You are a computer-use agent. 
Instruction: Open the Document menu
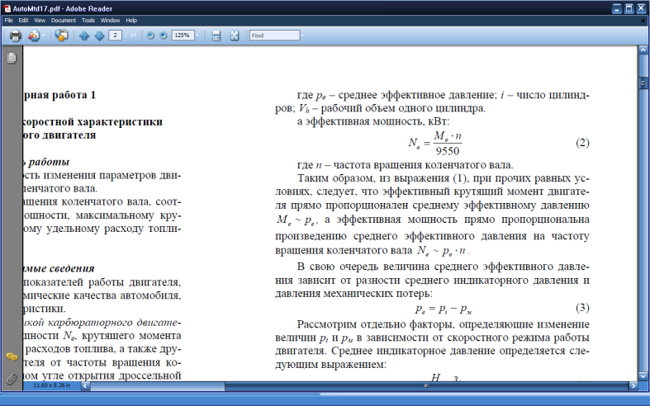click(x=64, y=21)
